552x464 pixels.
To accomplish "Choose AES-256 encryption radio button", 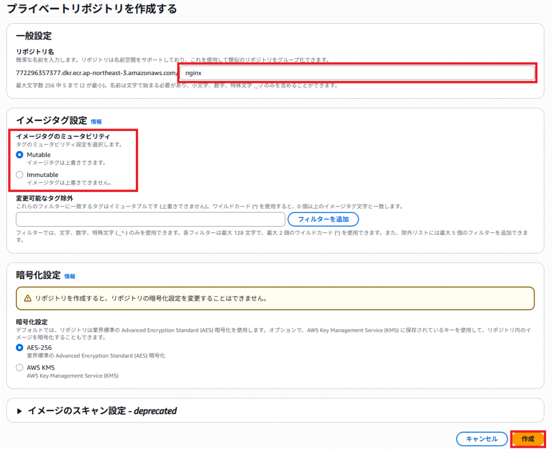I will coord(20,347).
